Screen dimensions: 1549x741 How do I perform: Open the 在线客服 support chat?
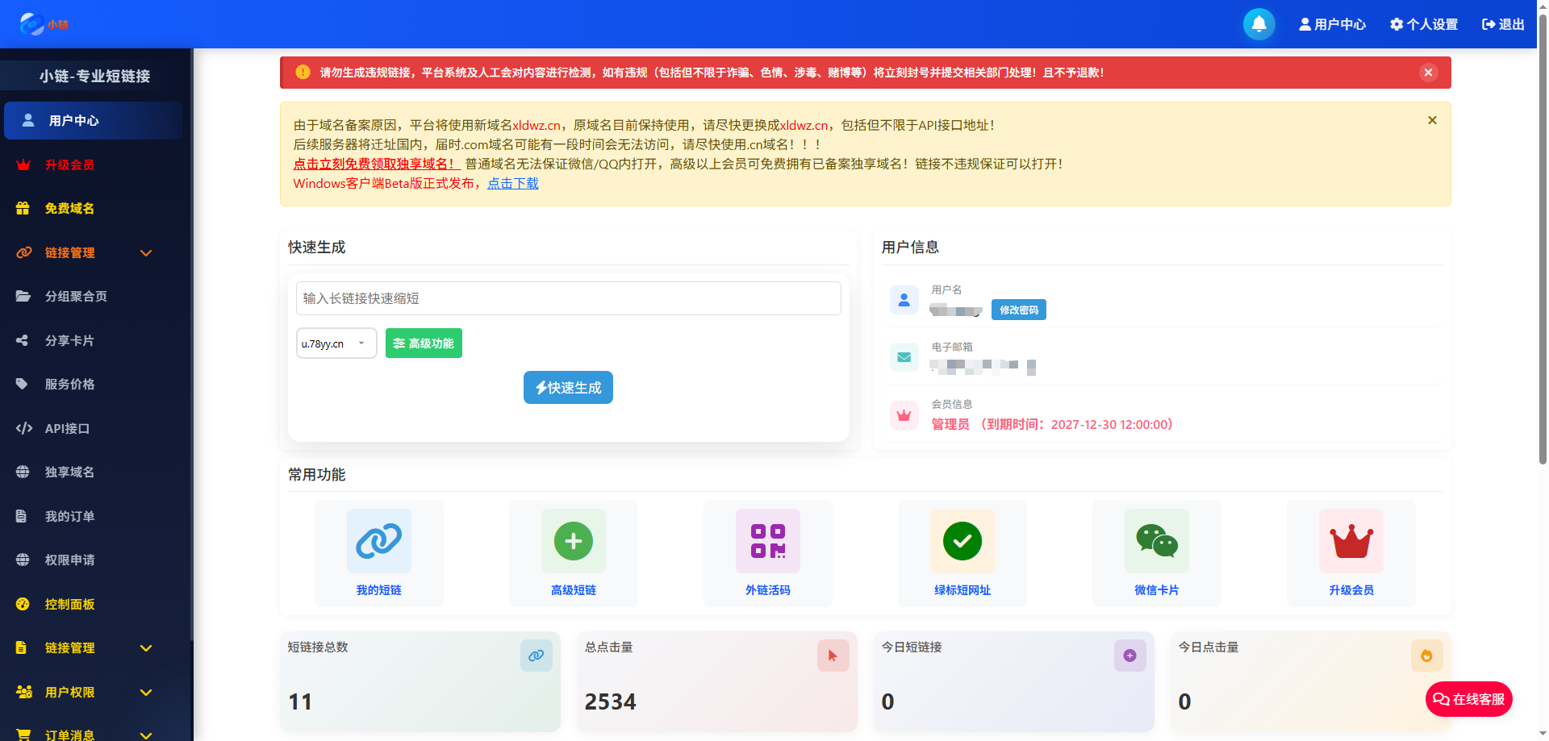(x=1468, y=699)
